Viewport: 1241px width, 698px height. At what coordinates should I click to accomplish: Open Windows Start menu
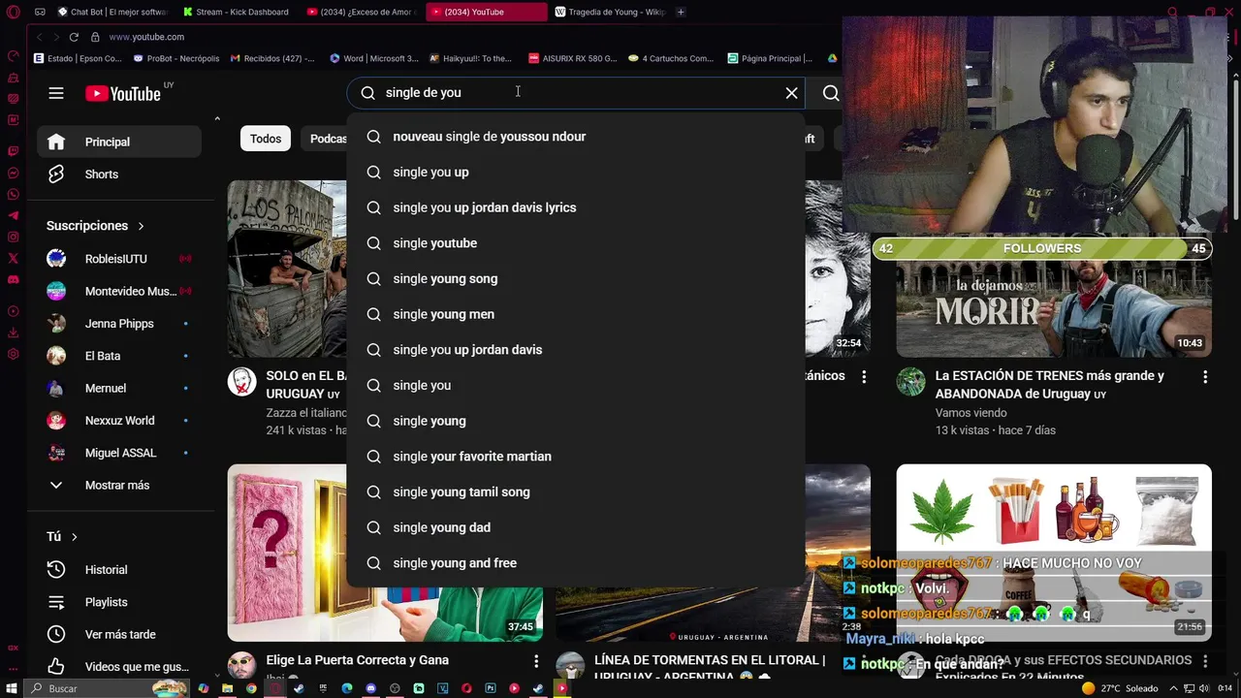(12, 688)
